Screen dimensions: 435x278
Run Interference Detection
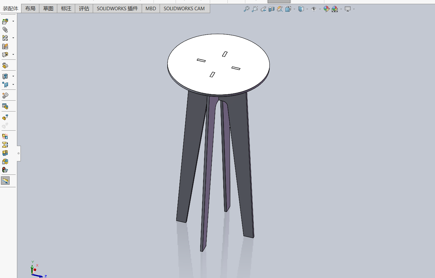click(x=5, y=136)
